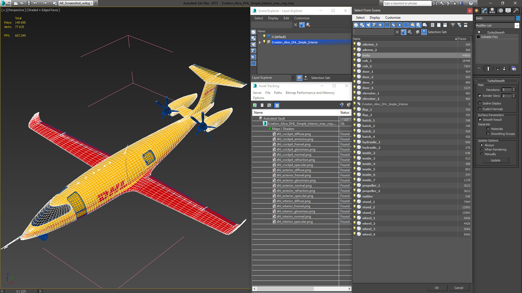Open Select menu in Scene Explorer
The width and height of the screenshot is (522, 293).
[x=259, y=18]
